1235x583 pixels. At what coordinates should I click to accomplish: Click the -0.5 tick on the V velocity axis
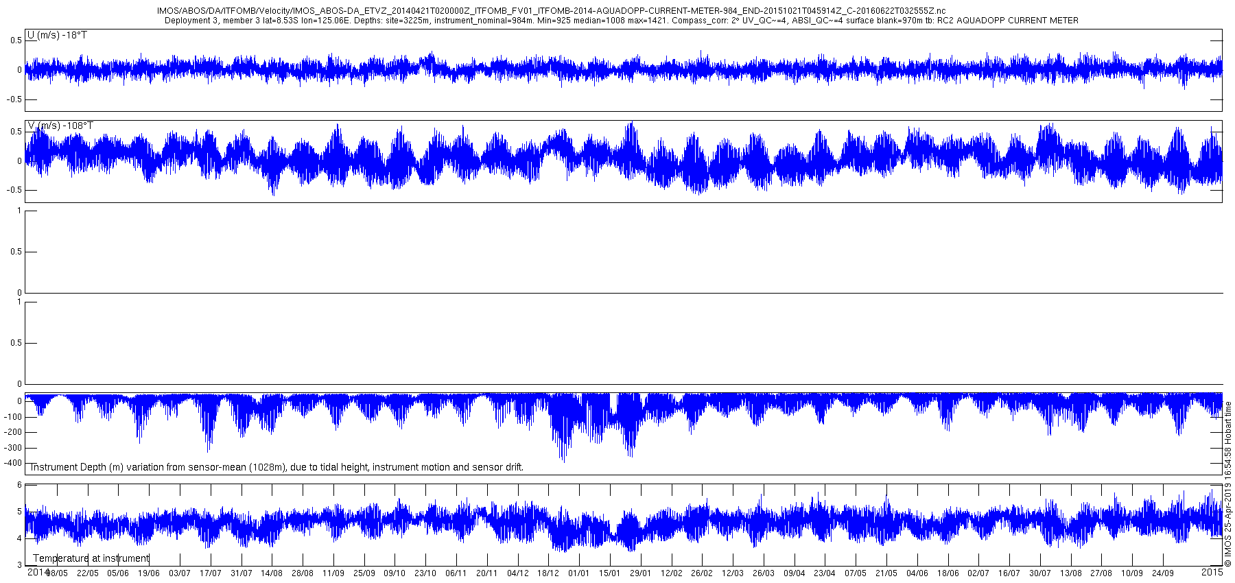point(14,190)
